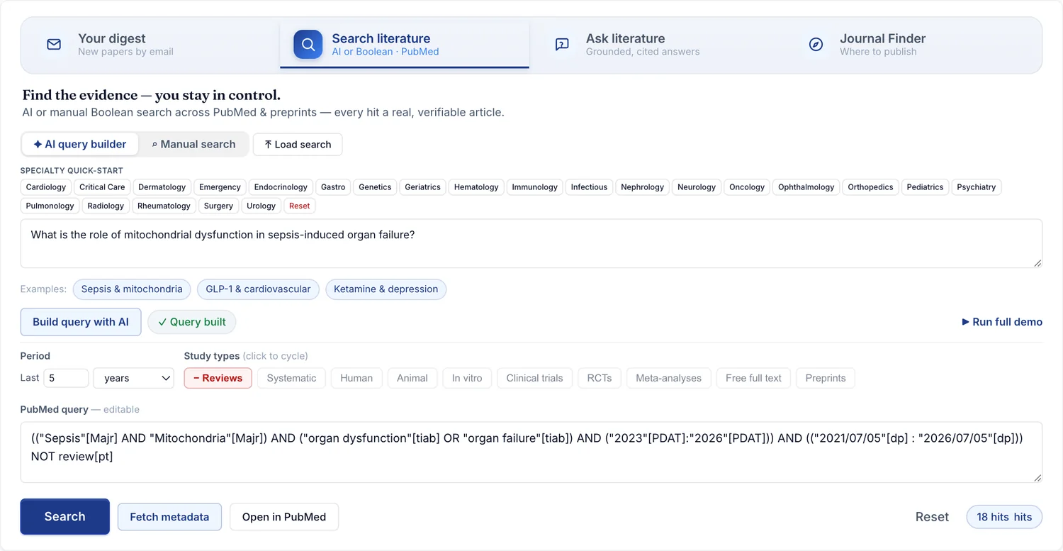1063x551 pixels.
Task: Click the chat bubble icon for Ask literature
Action: pos(562,45)
